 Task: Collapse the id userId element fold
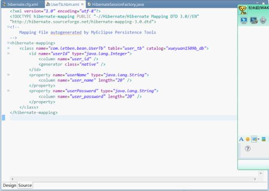(8, 53)
